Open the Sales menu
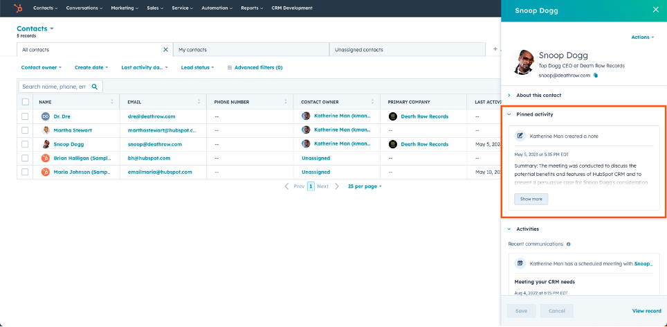Viewport: 667px width, 327px height. 156,8
